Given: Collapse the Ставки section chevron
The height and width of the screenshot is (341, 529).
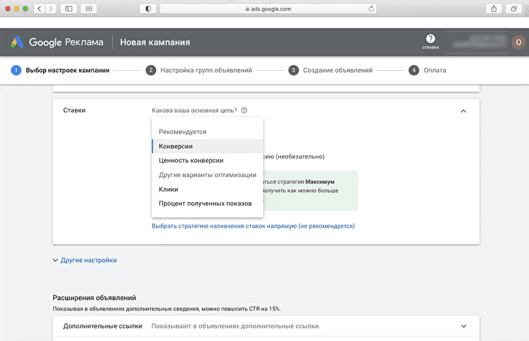Looking at the screenshot, I should coord(464,111).
